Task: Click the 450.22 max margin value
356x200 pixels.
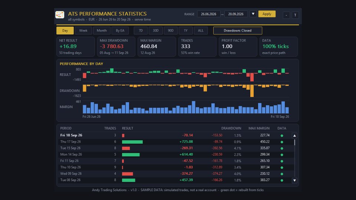Action: tap(265, 142)
